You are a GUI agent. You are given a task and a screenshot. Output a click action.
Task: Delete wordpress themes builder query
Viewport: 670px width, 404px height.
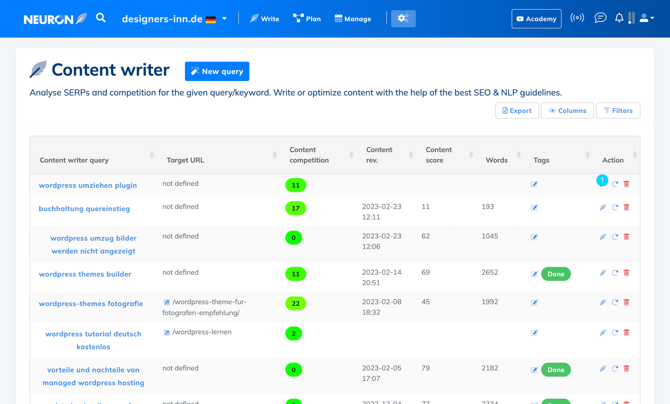pos(626,273)
